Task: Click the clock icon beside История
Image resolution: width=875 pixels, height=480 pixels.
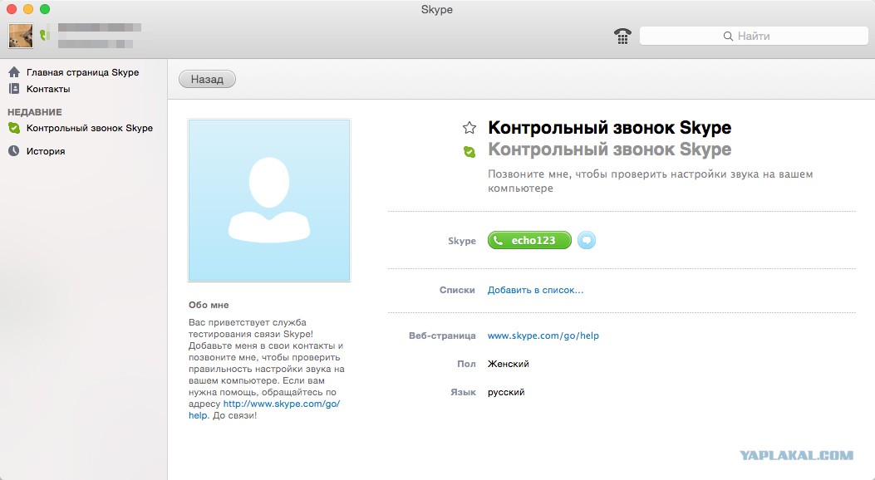Action: 14,150
